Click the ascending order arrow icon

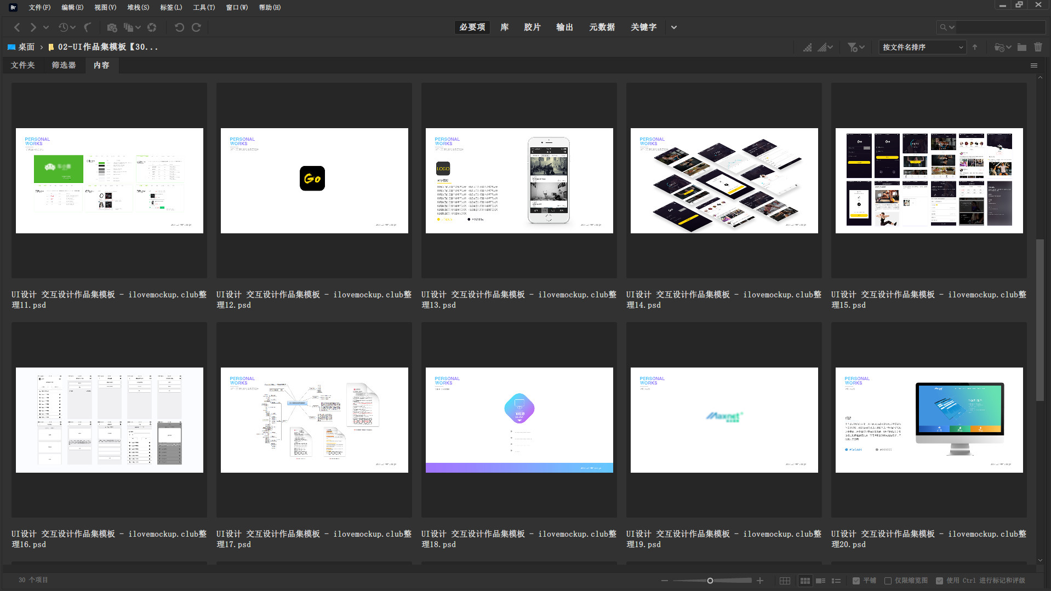975,47
